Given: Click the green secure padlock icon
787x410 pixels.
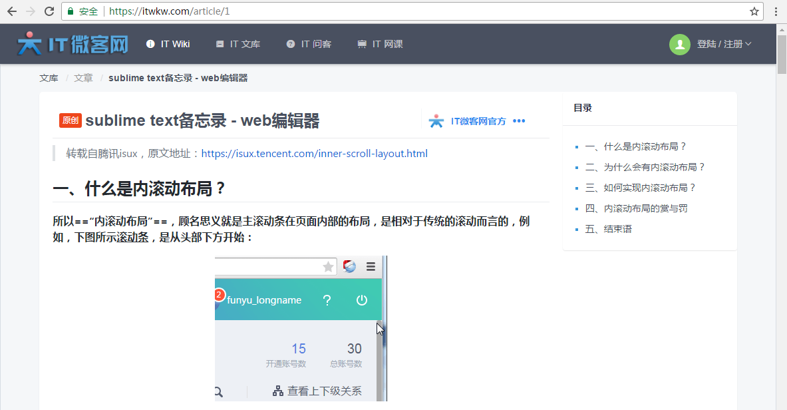Looking at the screenshot, I should [x=71, y=11].
